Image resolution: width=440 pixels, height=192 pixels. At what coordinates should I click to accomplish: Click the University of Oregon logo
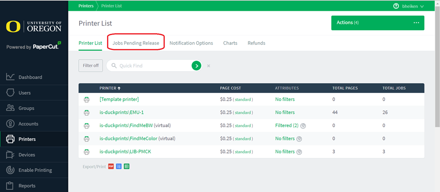coord(34,26)
